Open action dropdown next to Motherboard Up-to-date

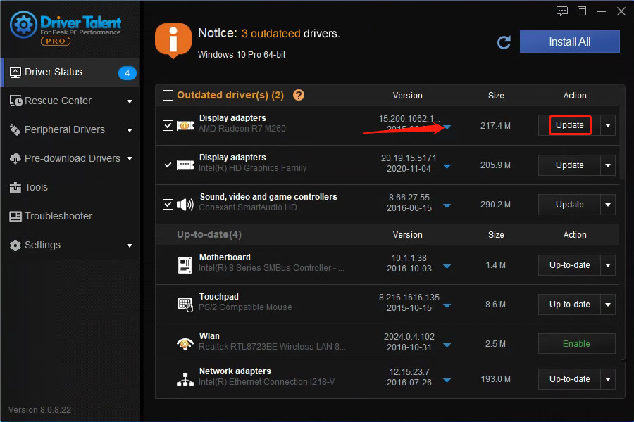point(608,265)
